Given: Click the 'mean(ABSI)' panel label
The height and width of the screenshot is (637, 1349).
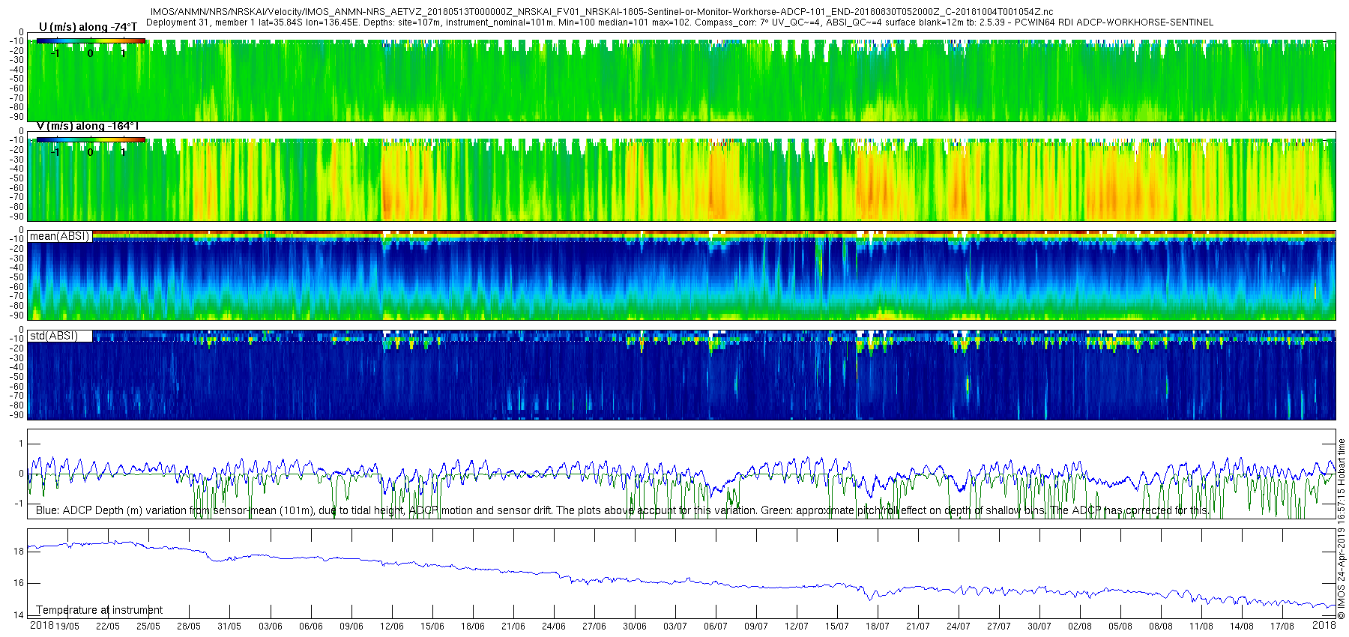Looking at the screenshot, I should click(x=59, y=236).
